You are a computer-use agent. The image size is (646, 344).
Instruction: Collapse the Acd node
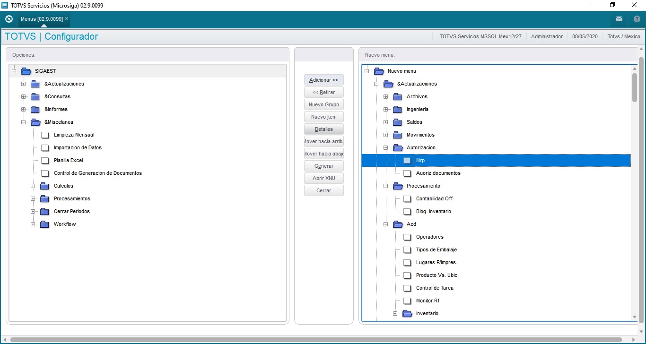pyautogui.click(x=386, y=224)
